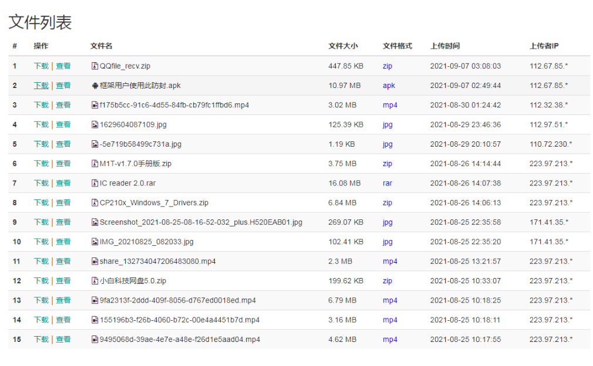Screen dimensions: 593x366
Task: Click the rar format link
Action: (x=388, y=183)
